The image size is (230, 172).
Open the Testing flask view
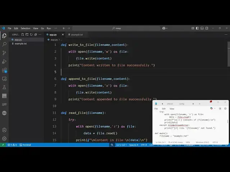point(4,87)
